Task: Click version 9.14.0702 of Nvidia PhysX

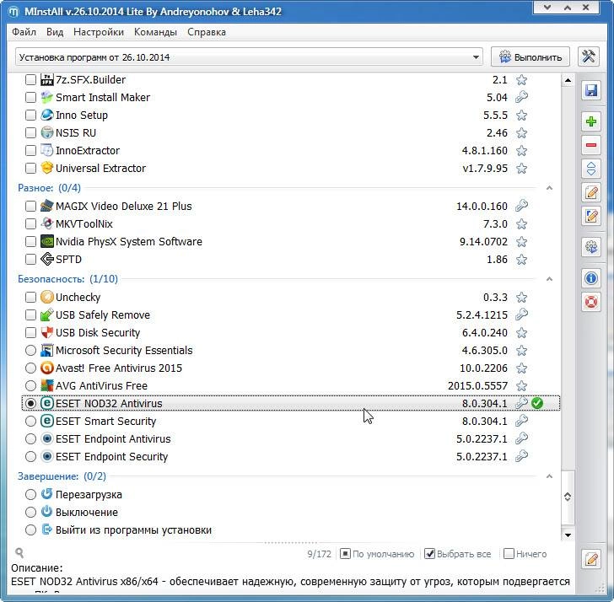Action: pyautogui.click(x=483, y=241)
